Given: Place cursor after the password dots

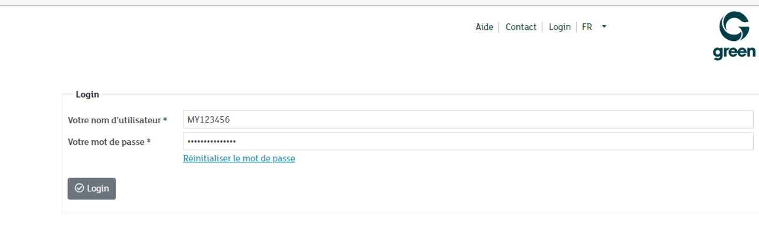Looking at the screenshot, I should tap(237, 141).
